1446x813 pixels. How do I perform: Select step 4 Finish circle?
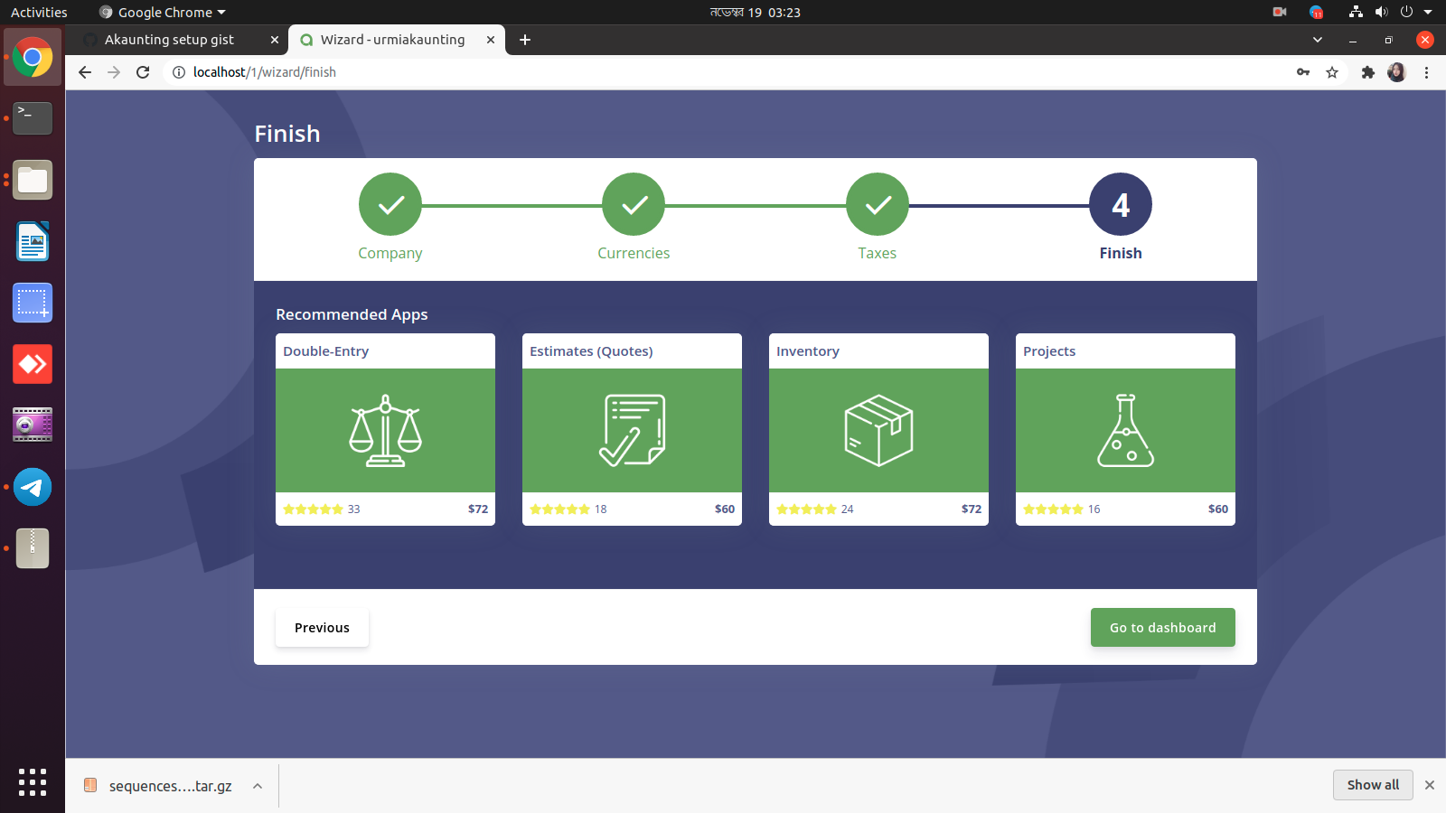(x=1121, y=204)
